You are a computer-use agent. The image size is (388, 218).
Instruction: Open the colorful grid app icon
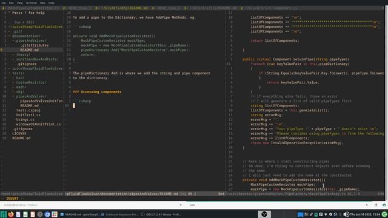(x=55, y=214)
